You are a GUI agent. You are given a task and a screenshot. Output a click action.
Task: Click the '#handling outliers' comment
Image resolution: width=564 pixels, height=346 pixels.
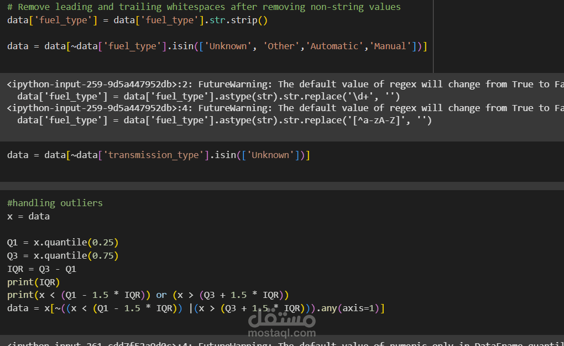pos(55,203)
